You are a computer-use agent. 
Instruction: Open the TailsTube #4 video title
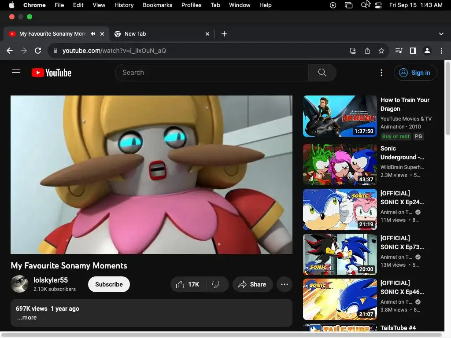[x=398, y=328]
